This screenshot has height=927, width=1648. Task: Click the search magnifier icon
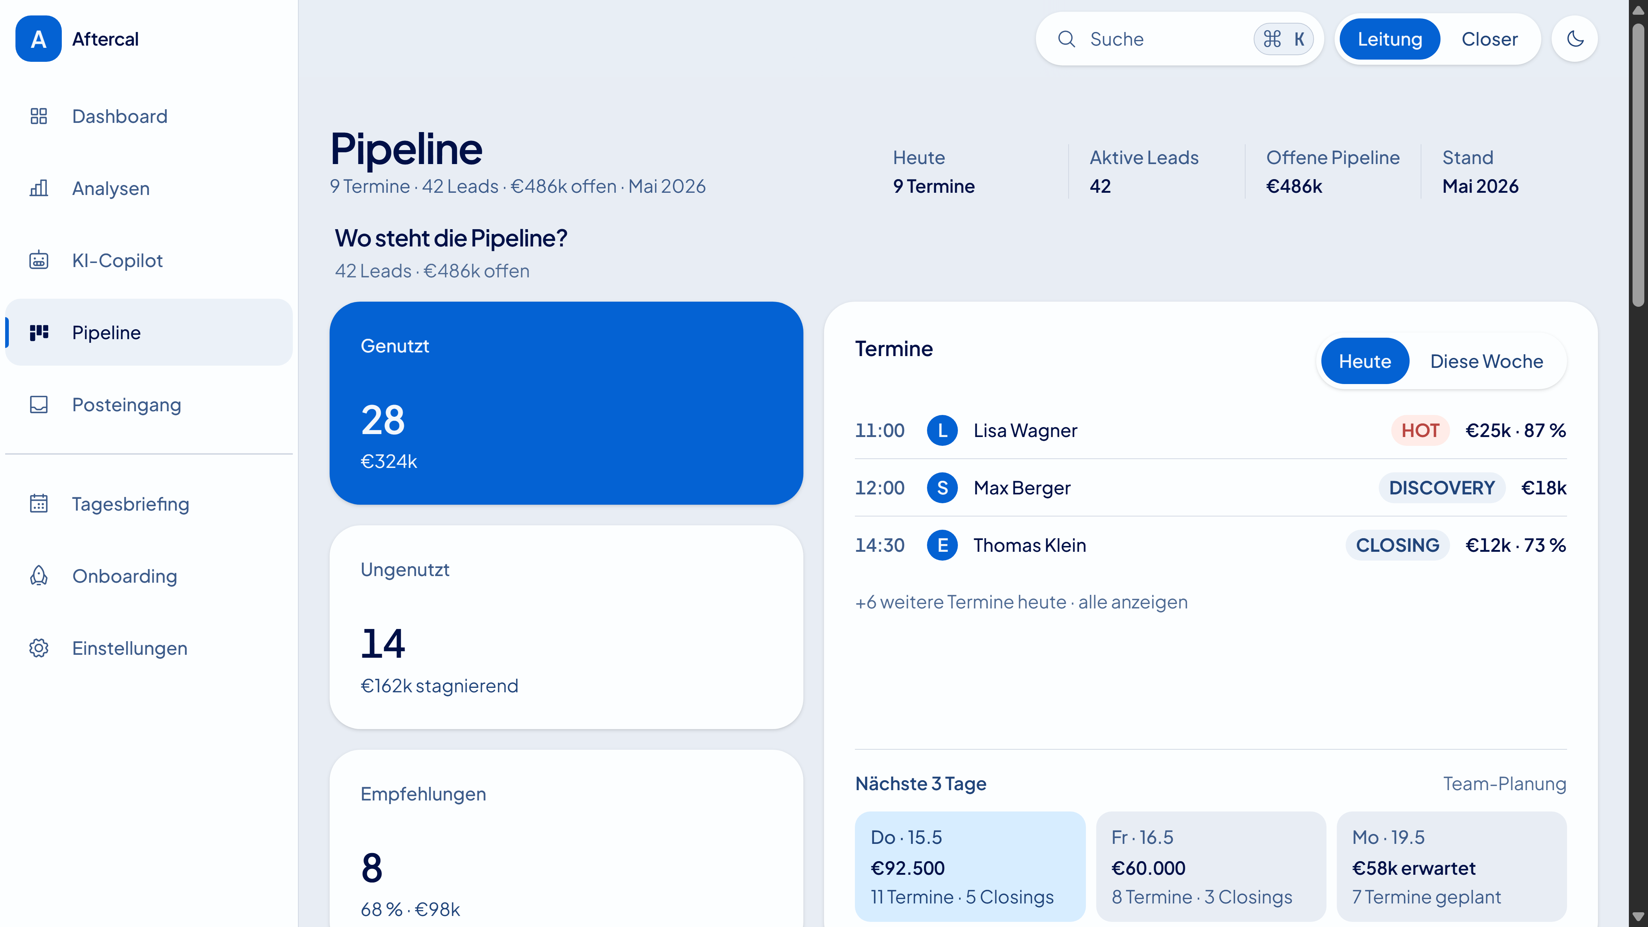pos(1066,39)
